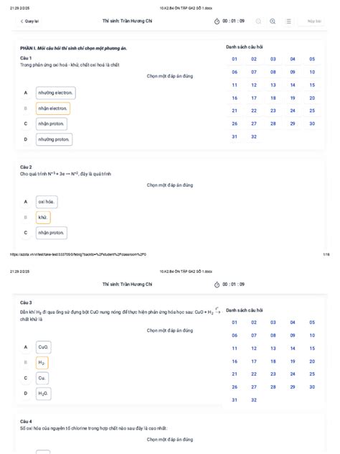Screen dimensions: 340x454
Task: Go back with Quay lại arrow
Action: pos(29,21)
